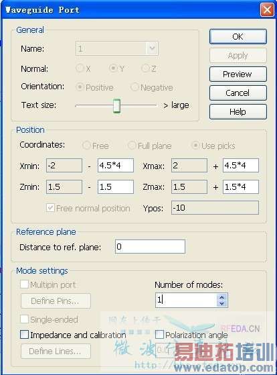Increase Number of modes with up arrow
277x375 pixels.
pos(221,297)
